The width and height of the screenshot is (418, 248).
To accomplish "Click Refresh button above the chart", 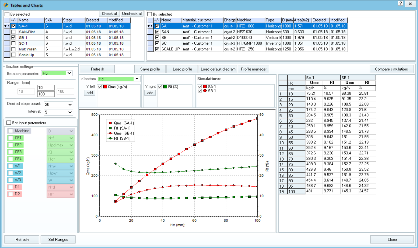I will (x=97, y=69).
